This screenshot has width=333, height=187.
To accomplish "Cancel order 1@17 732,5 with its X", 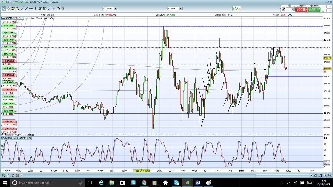I will point(16,33).
